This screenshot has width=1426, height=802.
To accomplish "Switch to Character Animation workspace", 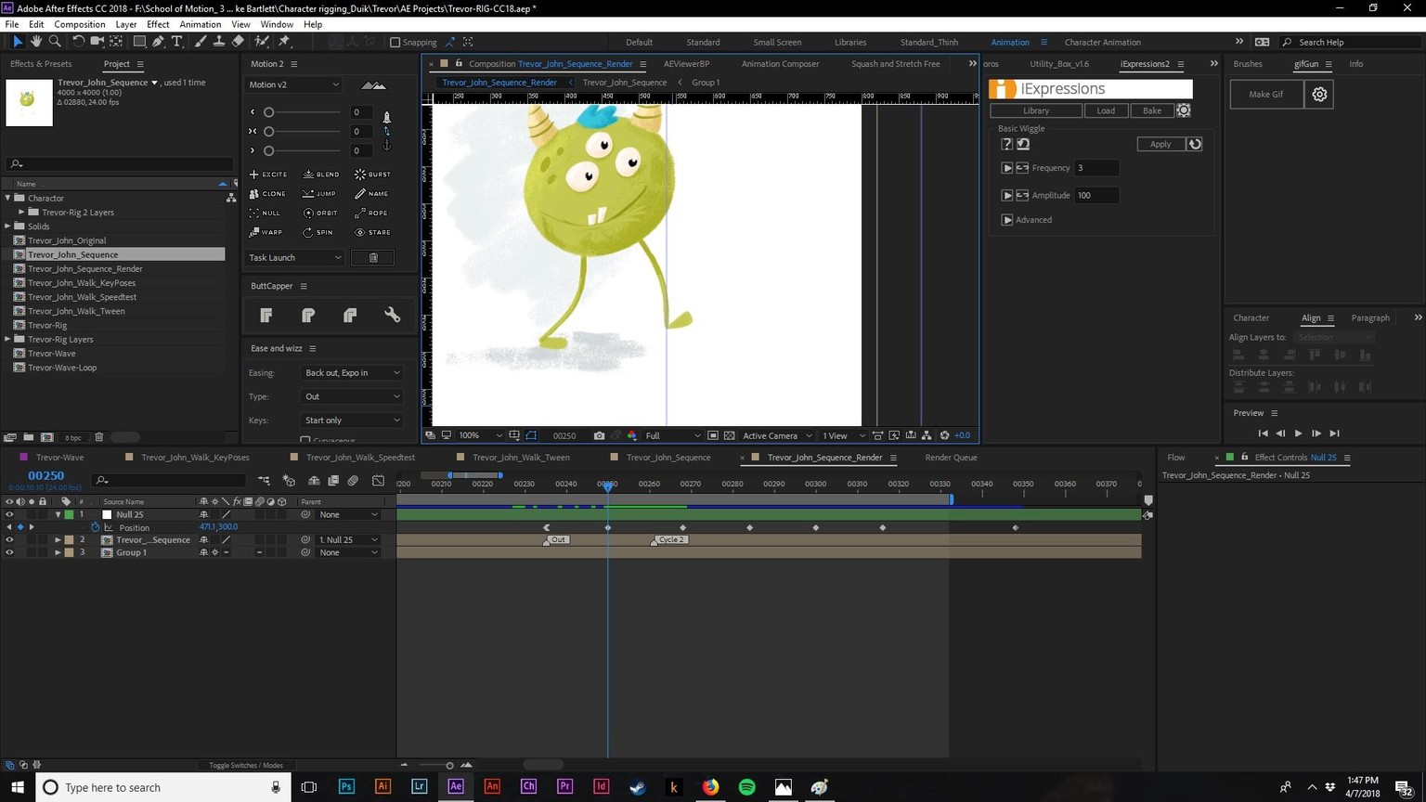I will point(1102,42).
